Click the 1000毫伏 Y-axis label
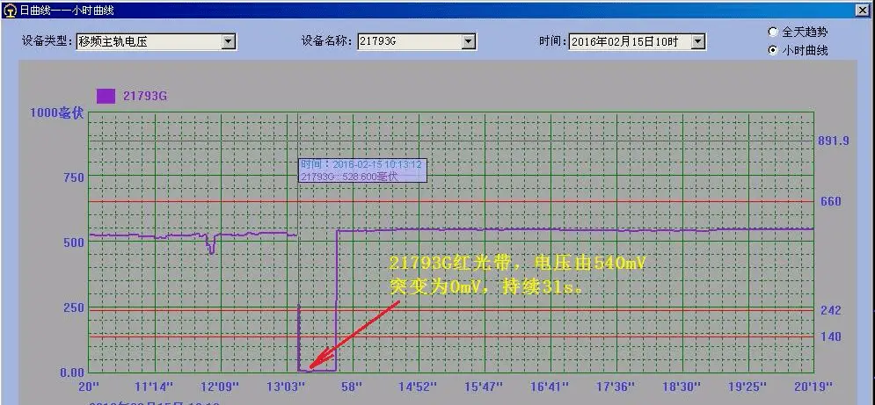Viewport: 875px width, 405px height. [x=57, y=113]
